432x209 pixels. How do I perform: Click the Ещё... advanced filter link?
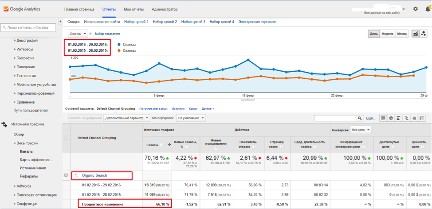(370, 118)
